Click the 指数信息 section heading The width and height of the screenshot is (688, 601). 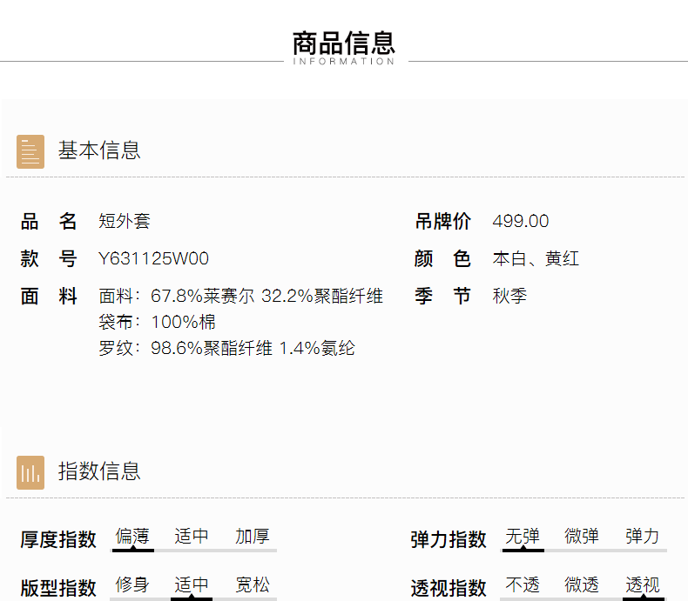(99, 471)
